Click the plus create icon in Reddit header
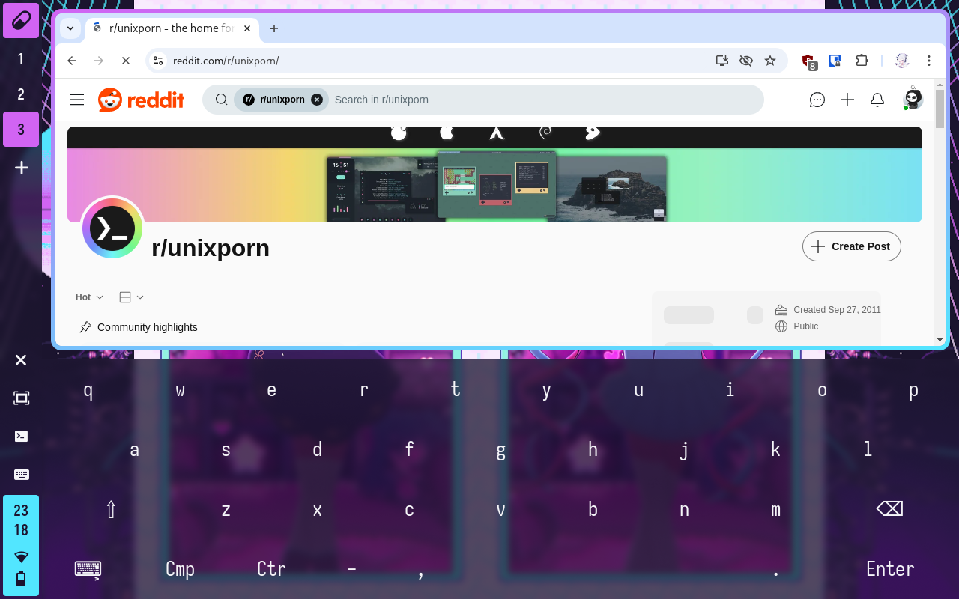 [x=847, y=100]
